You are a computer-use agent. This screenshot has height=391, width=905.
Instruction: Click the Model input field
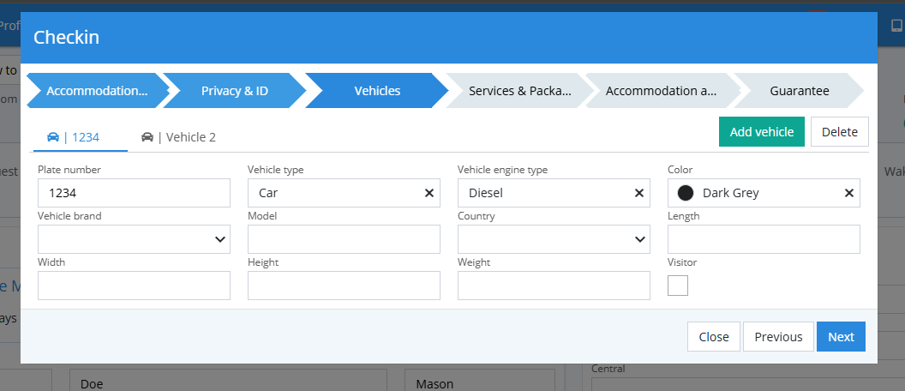tap(344, 239)
